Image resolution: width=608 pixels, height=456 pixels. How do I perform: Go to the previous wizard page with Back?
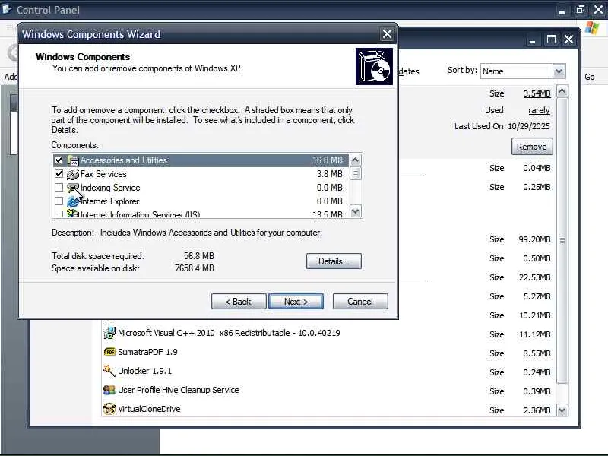(239, 301)
